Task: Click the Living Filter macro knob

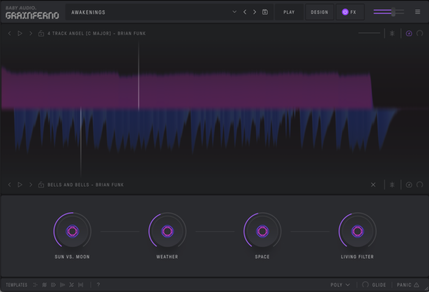Action: click(357, 231)
